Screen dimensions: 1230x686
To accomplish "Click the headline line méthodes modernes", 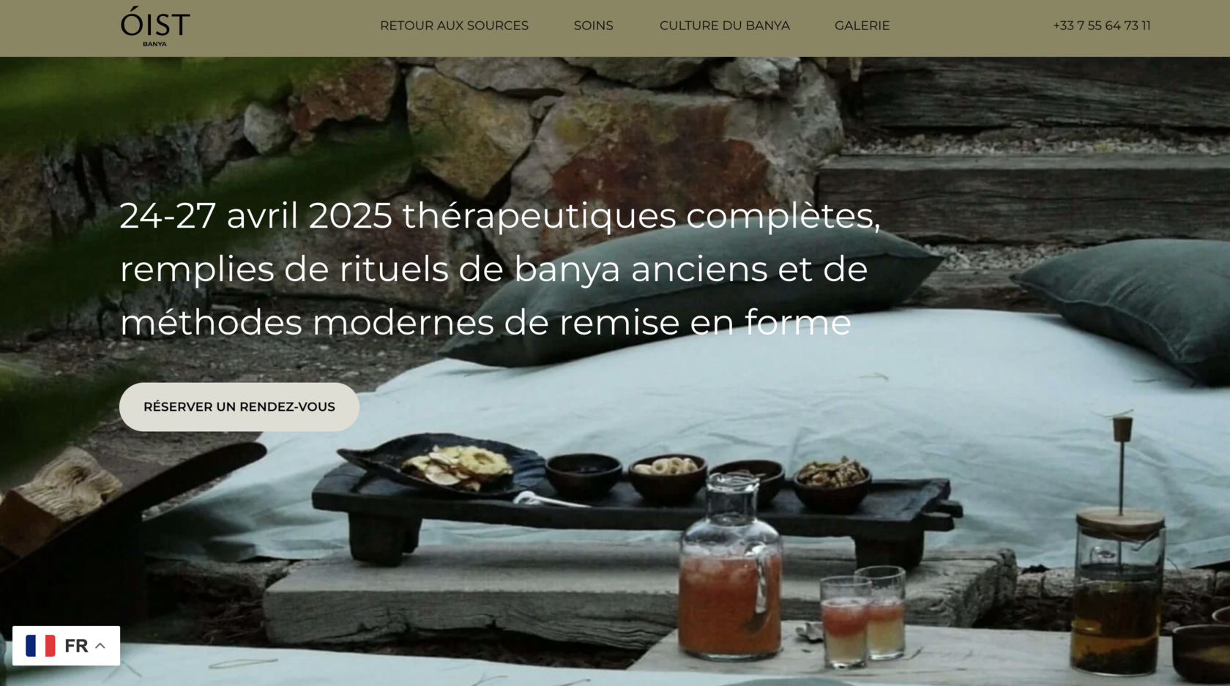I will [485, 322].
